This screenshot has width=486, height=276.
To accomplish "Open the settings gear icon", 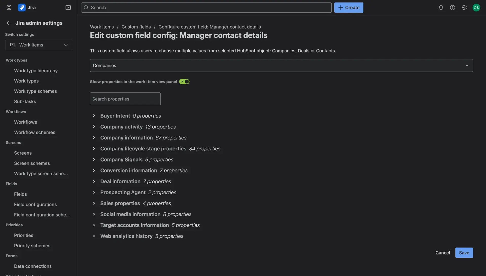I will coord(464,7).
